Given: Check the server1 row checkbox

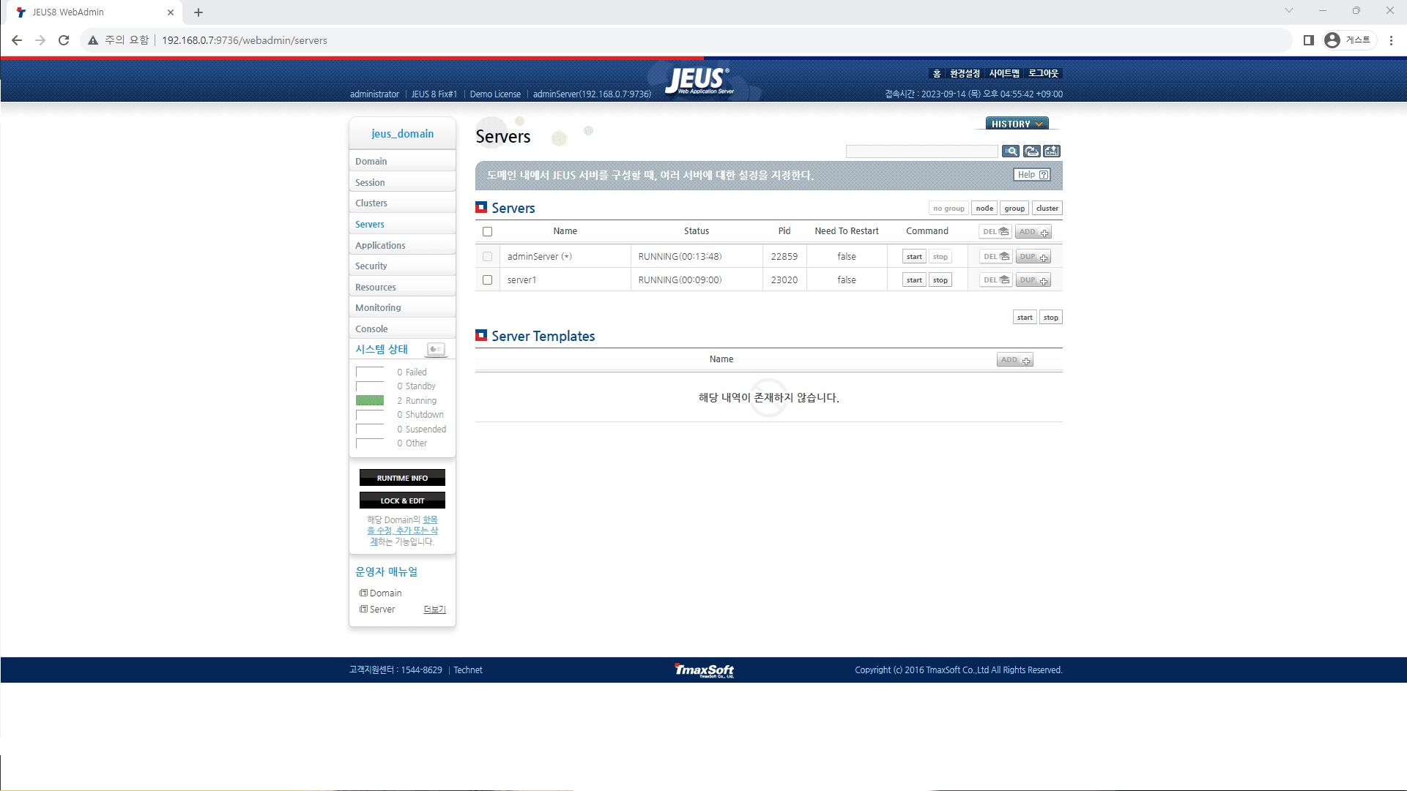Looking at the screenshot, I should [487, 280].
